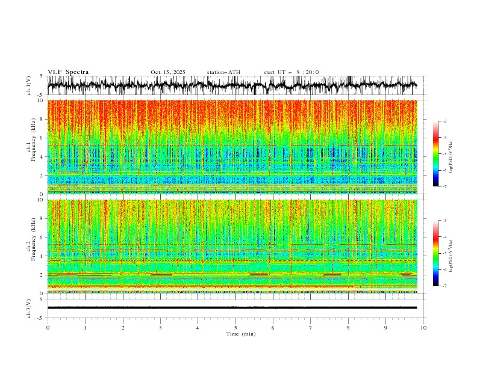Click the upper colorbar next to ch.1
Viewport: 477px width, 368px height.
(435, 154)
